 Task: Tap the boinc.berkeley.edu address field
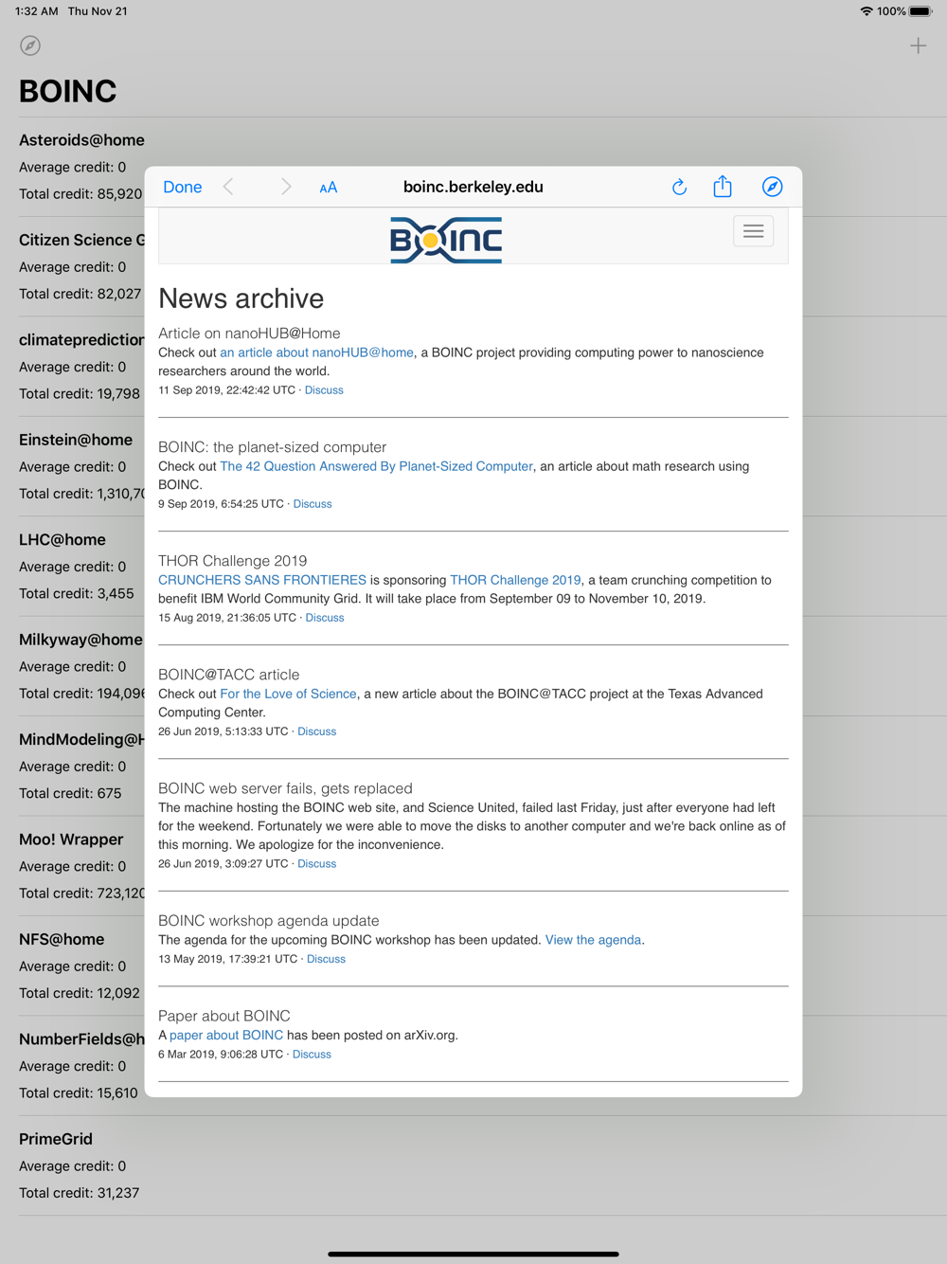tap(473, 187)
